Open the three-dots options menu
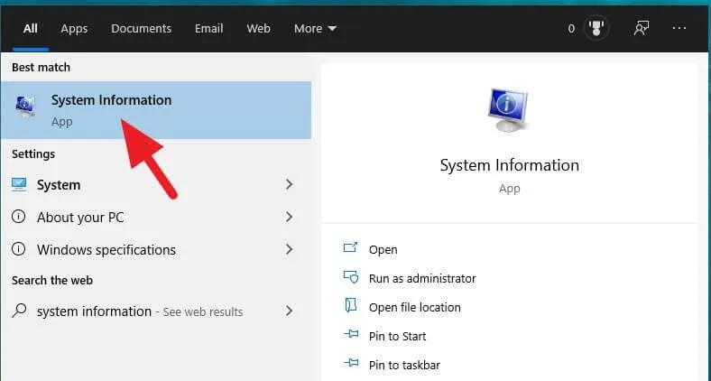This screenshot has height=381, width=711. 679,28
